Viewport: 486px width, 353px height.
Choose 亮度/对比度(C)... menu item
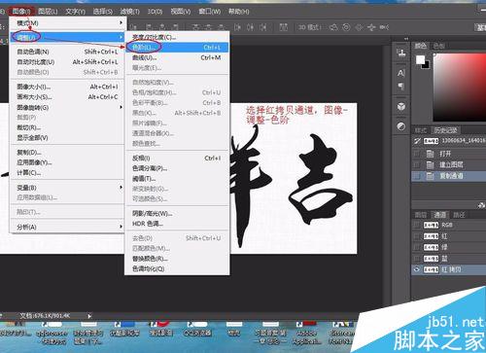pos(177,37)
